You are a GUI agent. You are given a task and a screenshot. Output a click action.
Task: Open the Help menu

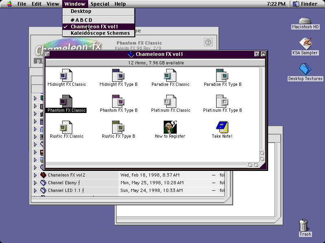click(120, 4)
